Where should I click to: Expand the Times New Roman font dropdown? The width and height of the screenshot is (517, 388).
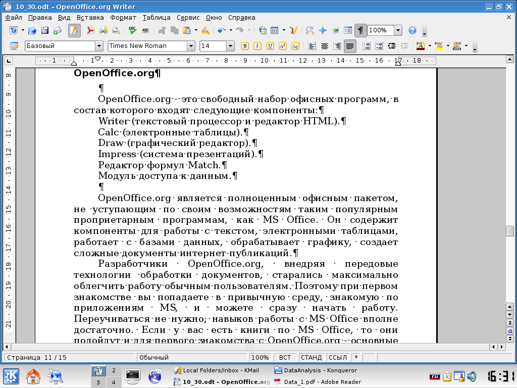tap(191, 46)
